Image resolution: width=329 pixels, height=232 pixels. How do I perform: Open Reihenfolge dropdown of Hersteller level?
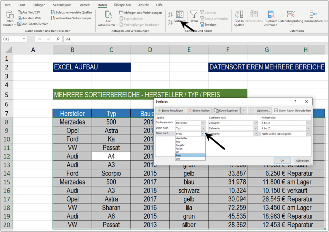pos(308,123)
